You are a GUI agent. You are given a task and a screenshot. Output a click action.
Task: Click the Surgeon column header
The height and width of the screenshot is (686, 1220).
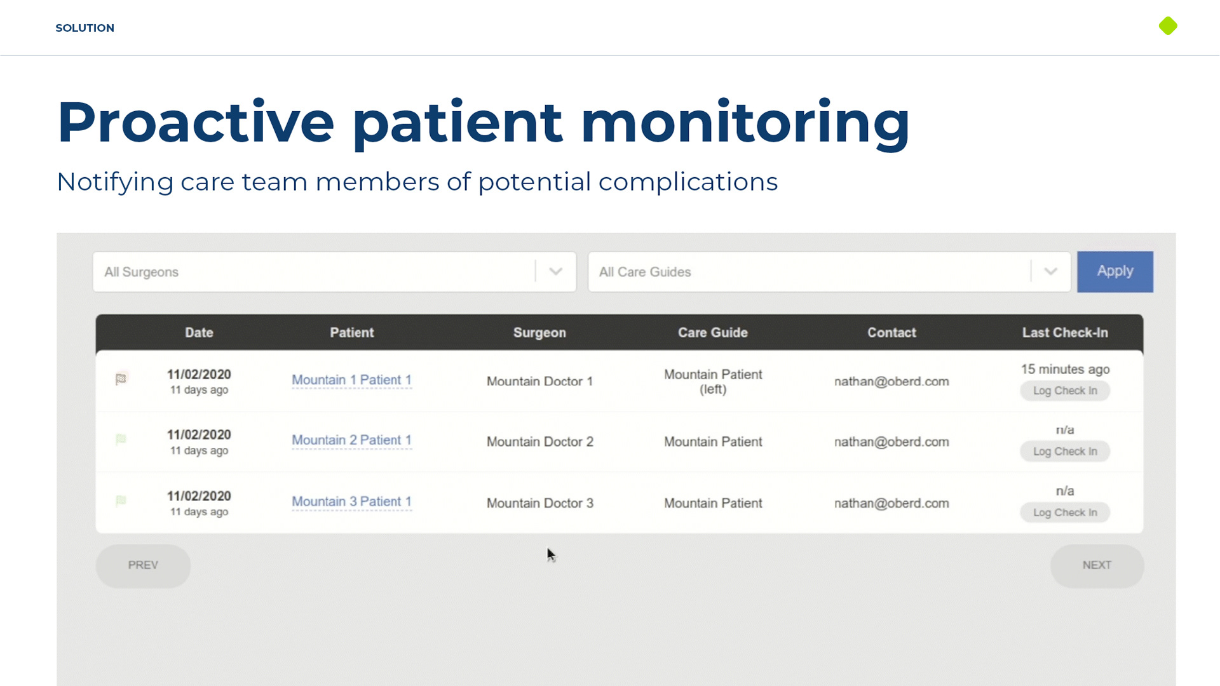pos(539,333)
